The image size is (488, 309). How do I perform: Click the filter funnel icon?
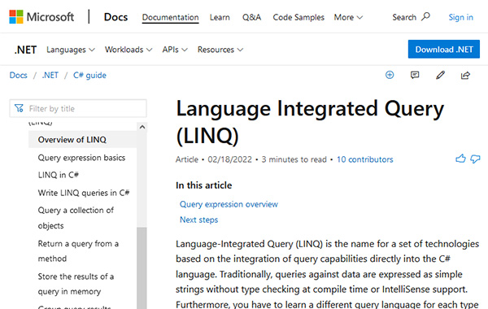(x=19, y=108)
